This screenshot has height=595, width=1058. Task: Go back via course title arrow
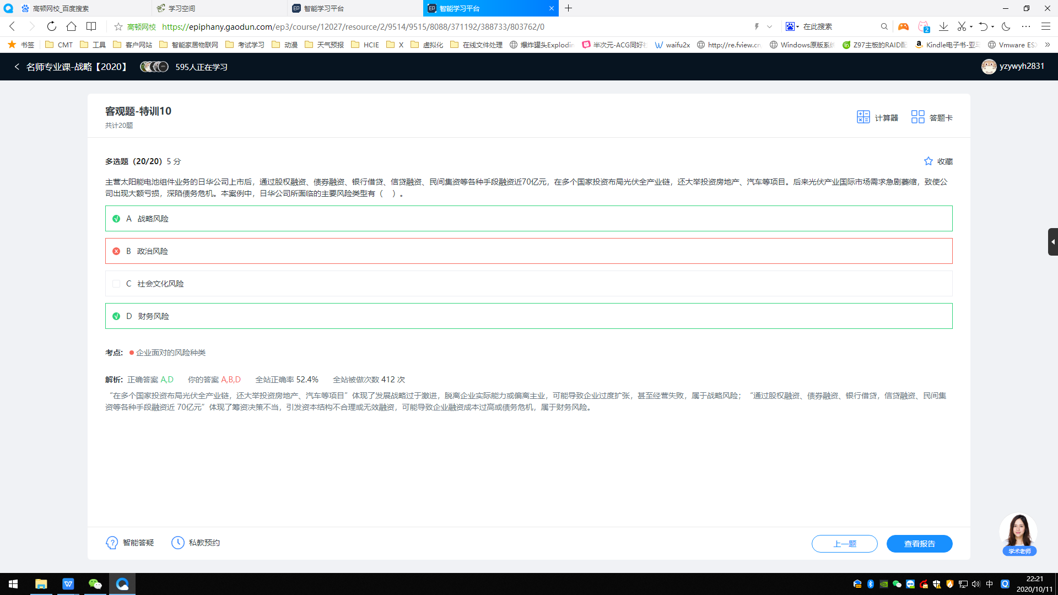click(x=17, y=67)
